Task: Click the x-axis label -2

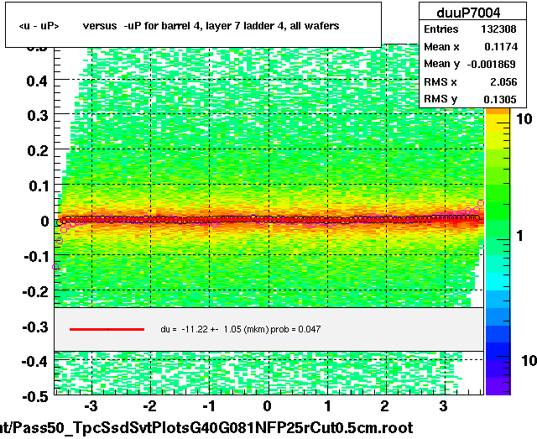Action: pyautogui.click(x=149, y=406)
